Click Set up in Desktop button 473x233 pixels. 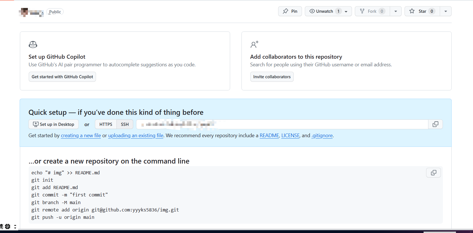point(54,124)
